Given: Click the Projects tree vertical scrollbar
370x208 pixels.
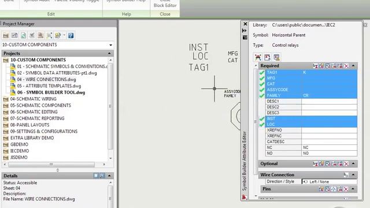Looking at the screenshot, I should click(x=110, y=106).
